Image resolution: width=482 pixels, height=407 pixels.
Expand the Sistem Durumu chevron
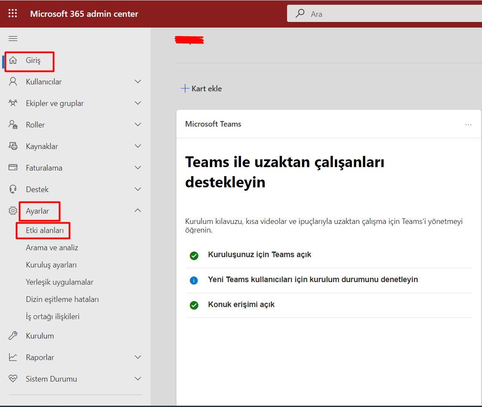tap(138, 379)
